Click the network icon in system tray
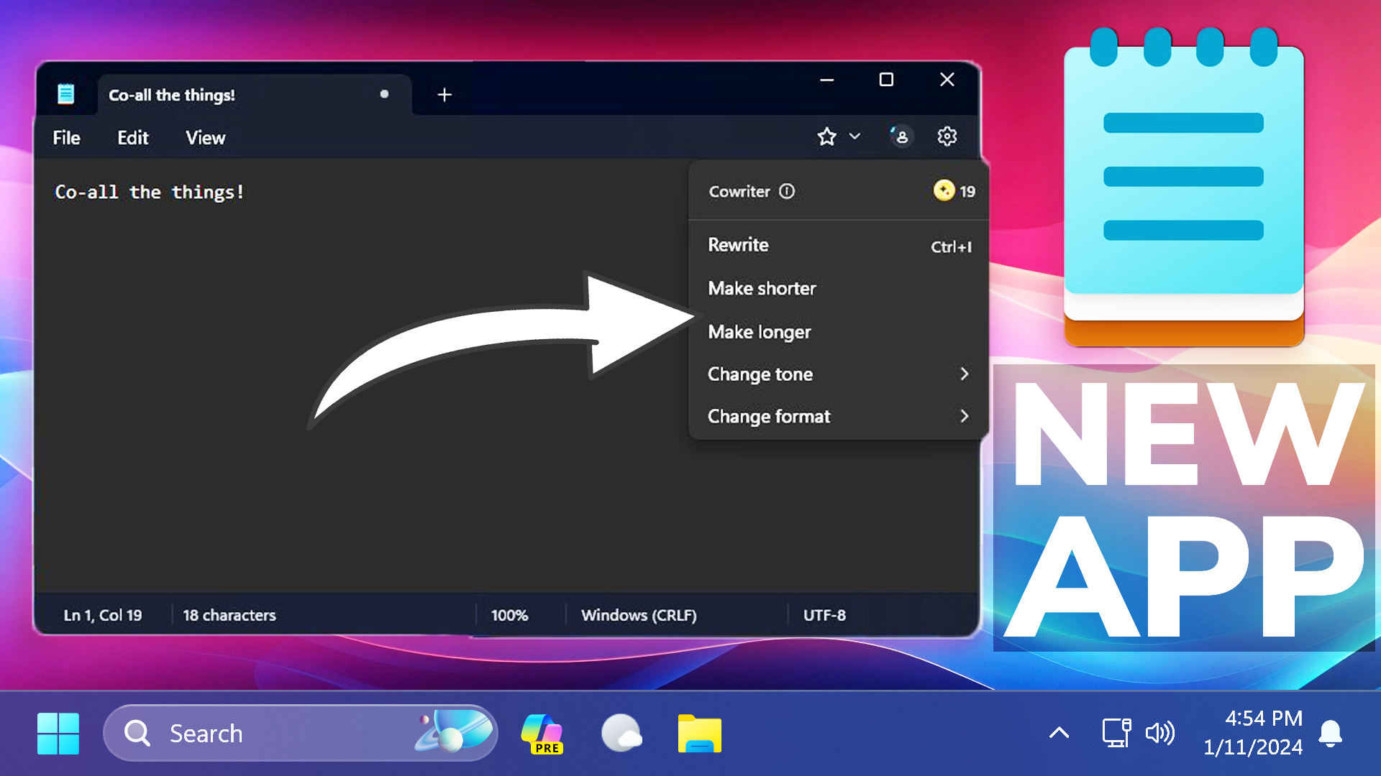This screenshot has width=1381, height=776. [x=1116, y=733]
